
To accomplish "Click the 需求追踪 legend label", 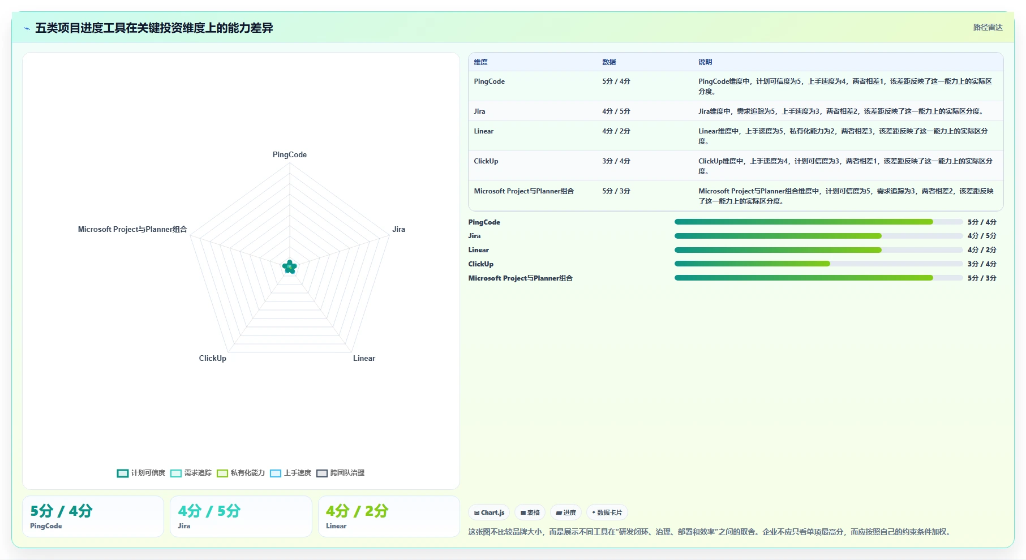I will point(198,473).
